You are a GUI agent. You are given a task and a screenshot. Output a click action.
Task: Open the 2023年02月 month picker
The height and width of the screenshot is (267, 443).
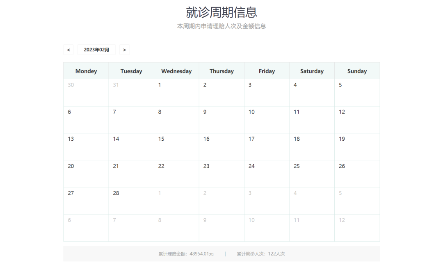(96, 50)
